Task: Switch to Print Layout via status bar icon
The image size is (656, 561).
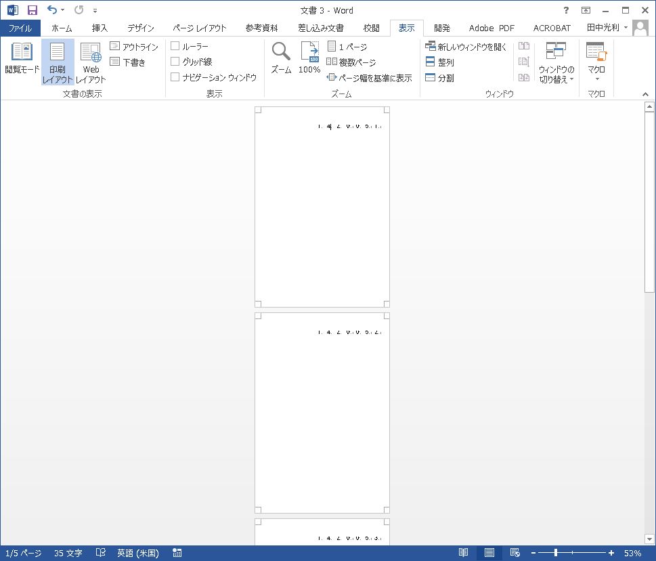Action: (x=489, y=553)
